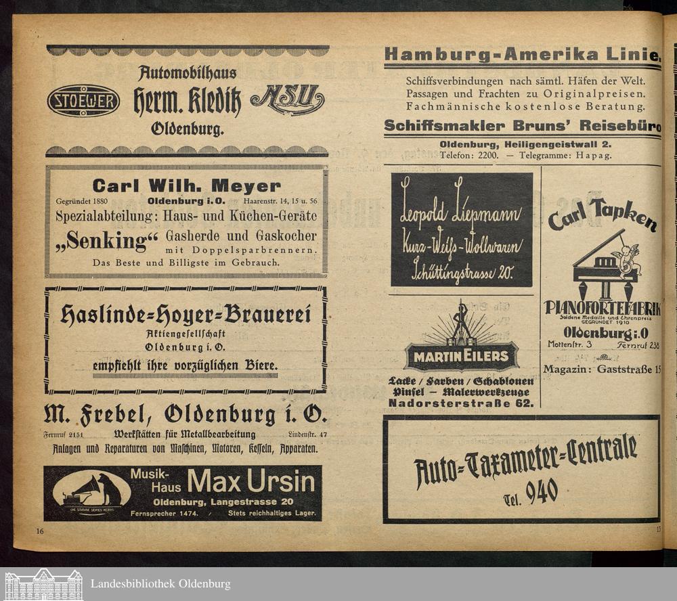
Task: Click the grand piano illustration
Action: point(604,259)
